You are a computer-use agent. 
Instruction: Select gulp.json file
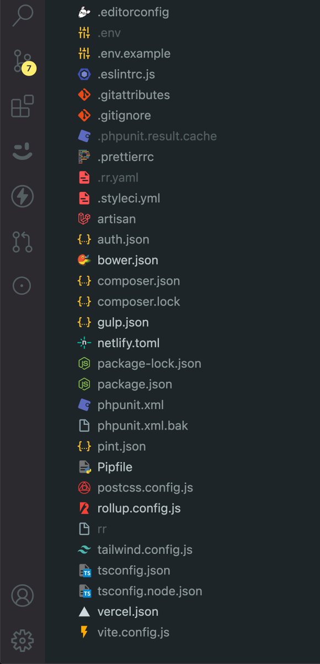123,323
